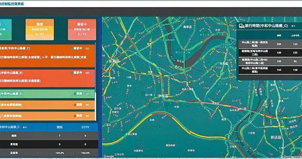This screenshot has width=302, height=159.
Task: Click green status dot on 中和中山路廊_B row
Action: (72, 73)
